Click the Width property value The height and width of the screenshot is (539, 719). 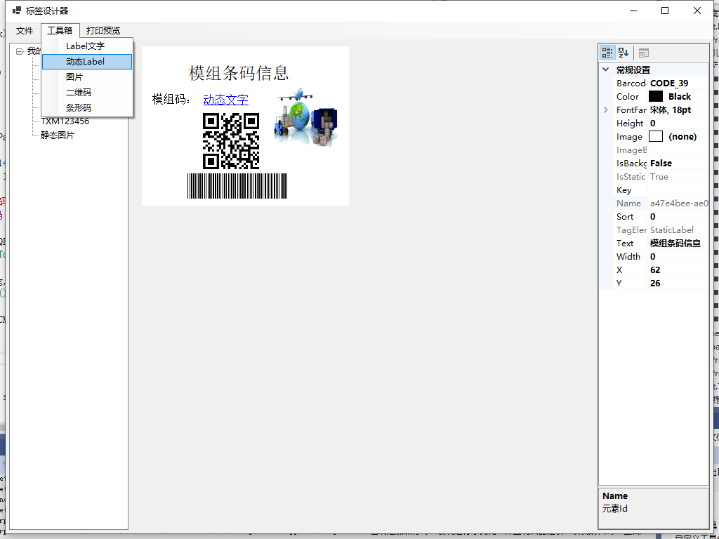click(x=678, y=257)
